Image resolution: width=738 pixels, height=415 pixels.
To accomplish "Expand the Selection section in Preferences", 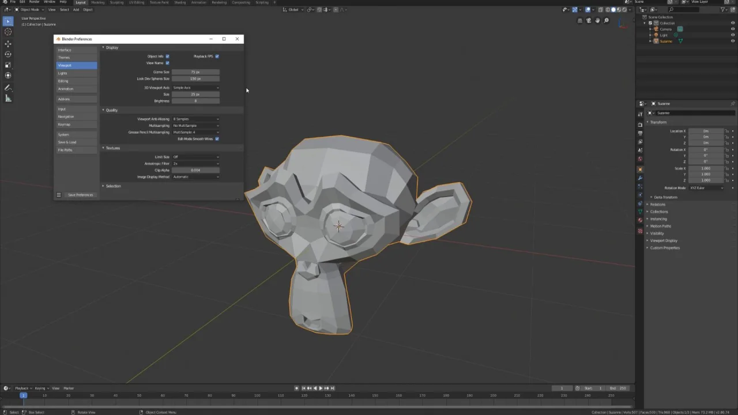I will [x=112, y=186].
